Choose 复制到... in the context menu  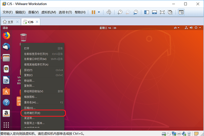point(43,86)
